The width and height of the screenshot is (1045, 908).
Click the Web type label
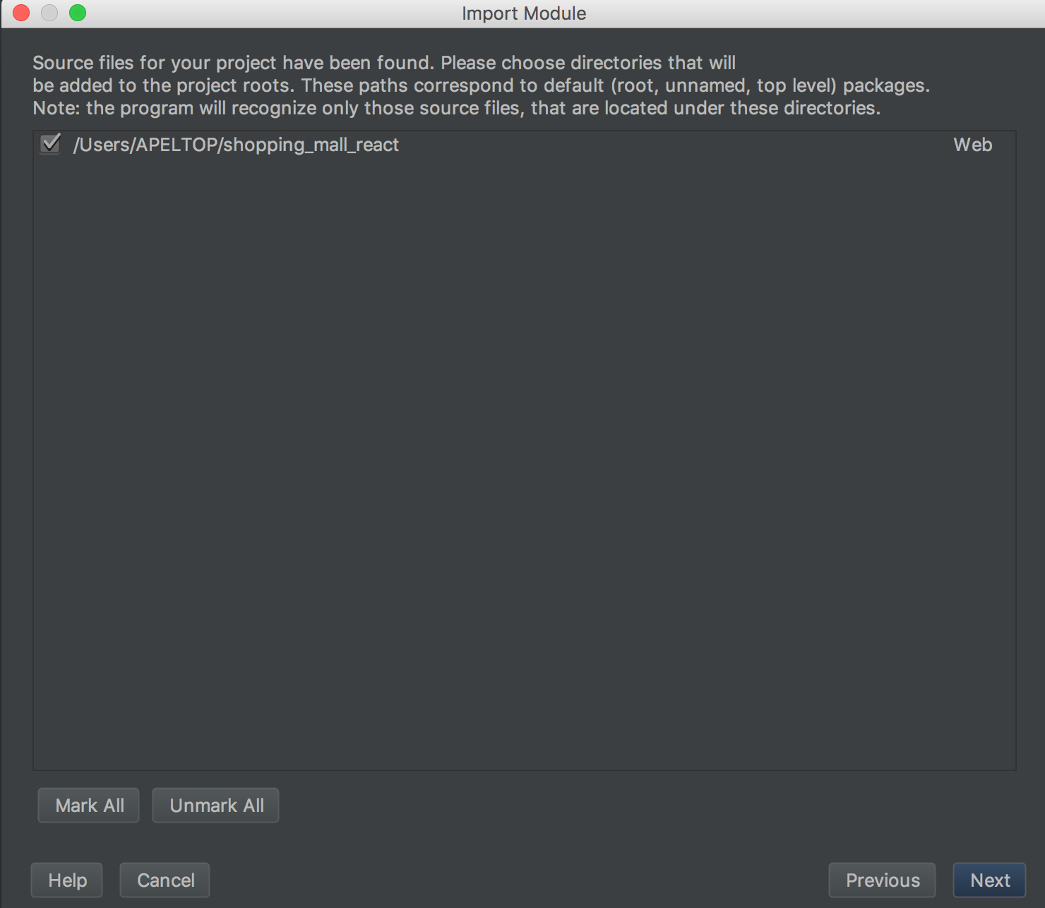pos(972,145)
